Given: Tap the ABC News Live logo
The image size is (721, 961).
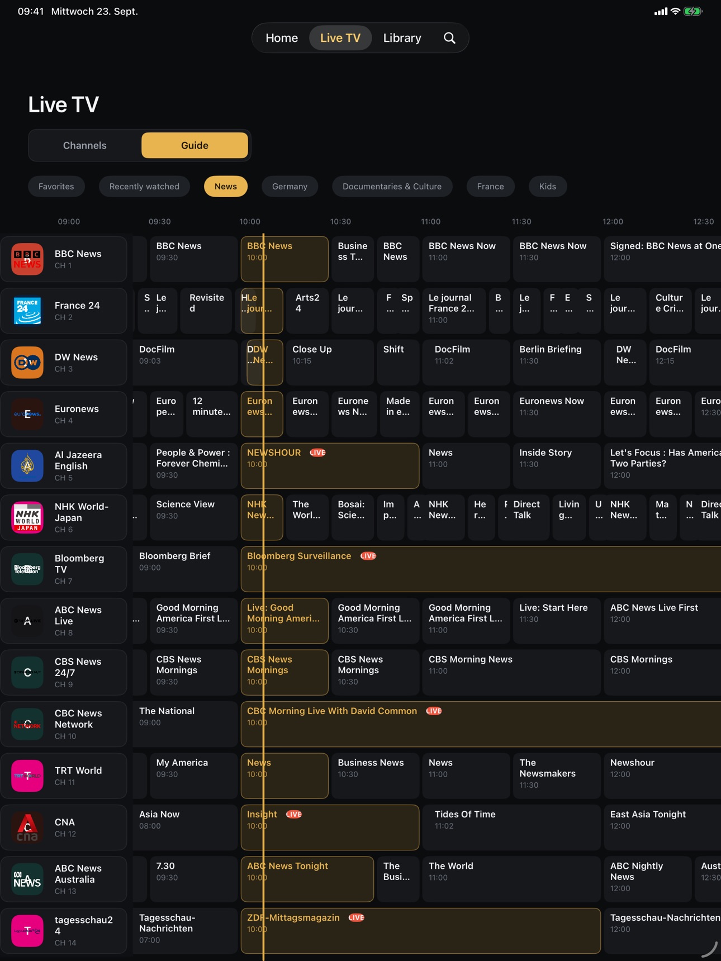Looking at the screenshot, I should click(27, 621).
